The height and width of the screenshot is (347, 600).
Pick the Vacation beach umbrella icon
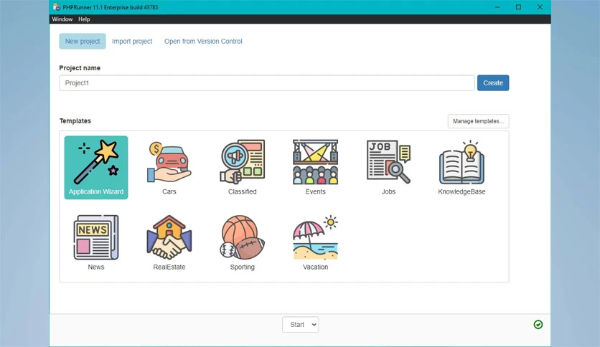(x=315, y=237)
